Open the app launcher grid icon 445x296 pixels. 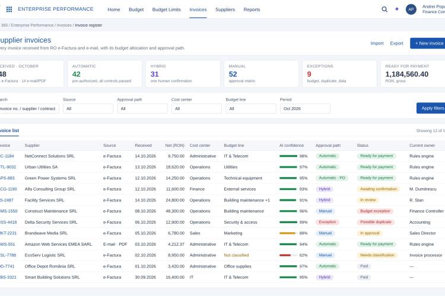click(9, 9)
